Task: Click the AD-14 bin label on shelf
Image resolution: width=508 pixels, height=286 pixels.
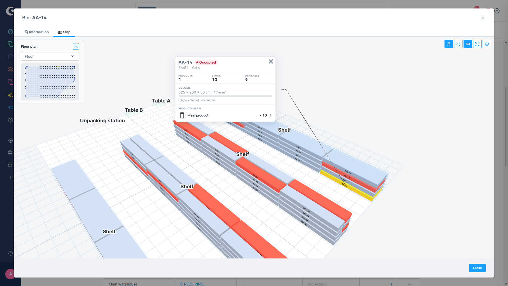Action: point(348,172)
